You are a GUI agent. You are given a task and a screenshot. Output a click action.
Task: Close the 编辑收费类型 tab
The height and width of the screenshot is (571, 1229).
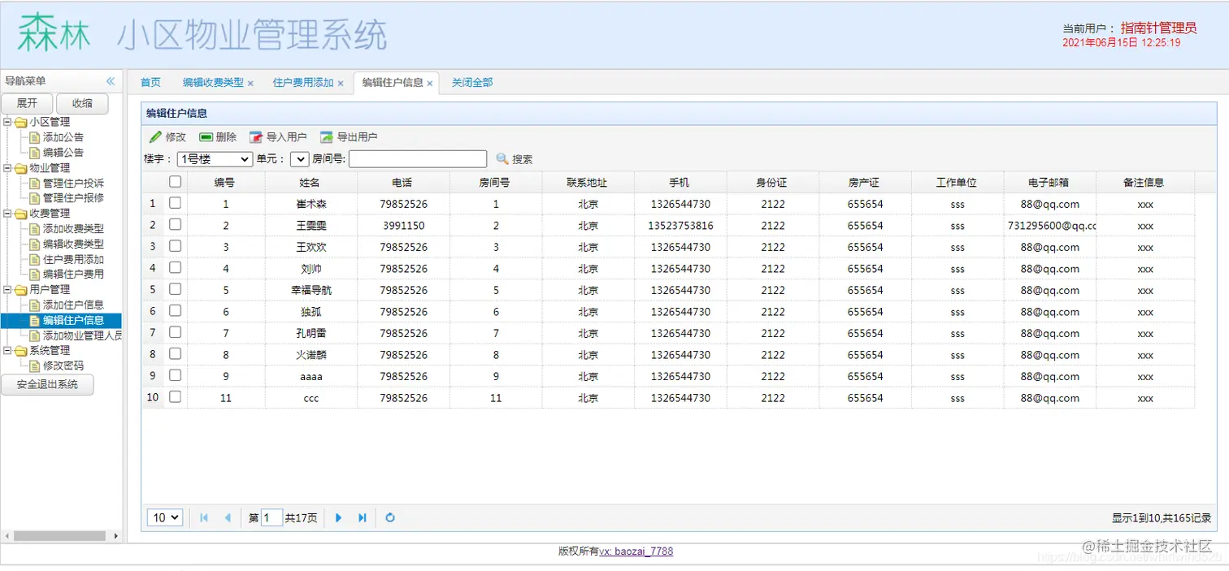pos(250,83)
